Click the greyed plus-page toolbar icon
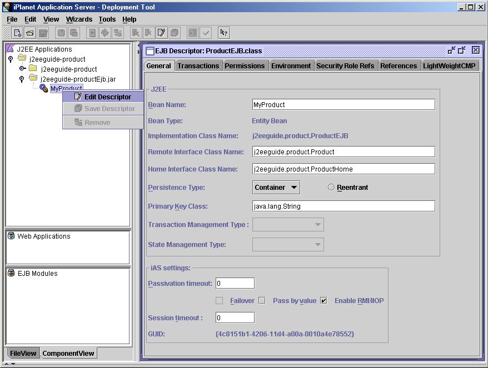 [x=92, y=33]
